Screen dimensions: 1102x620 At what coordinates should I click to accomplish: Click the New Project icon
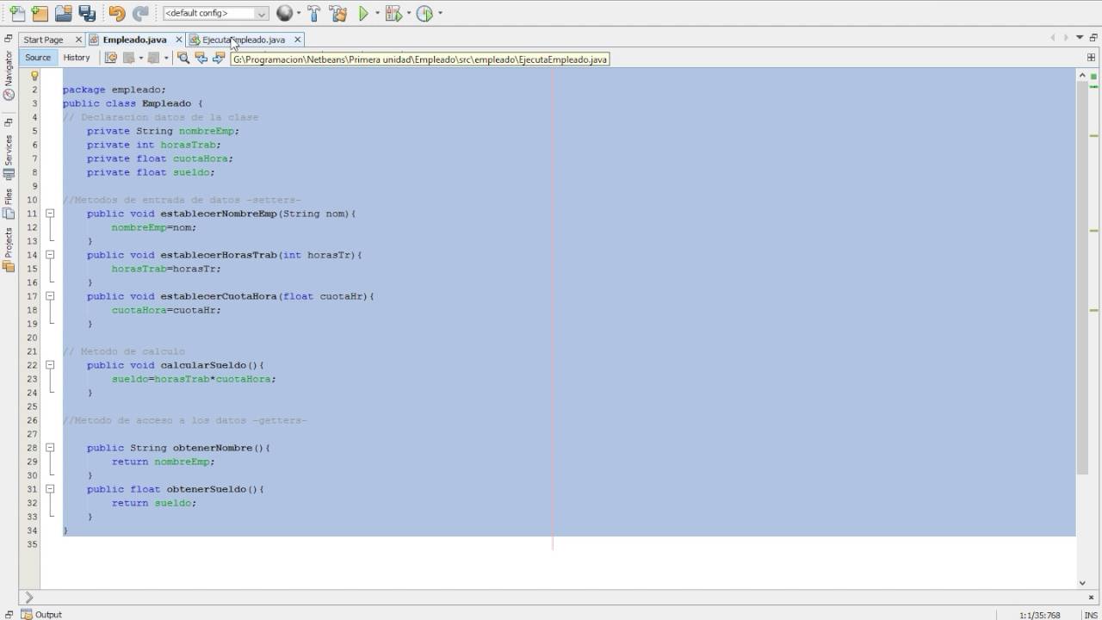point(40,13)
